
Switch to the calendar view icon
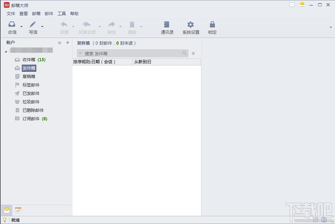click(18, 210)
